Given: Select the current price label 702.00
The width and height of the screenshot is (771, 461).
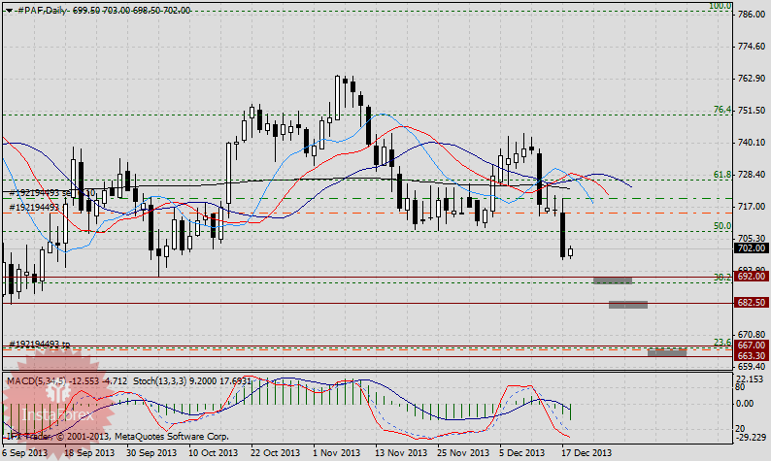Looking at the screenshot, I should click(752, 248).
